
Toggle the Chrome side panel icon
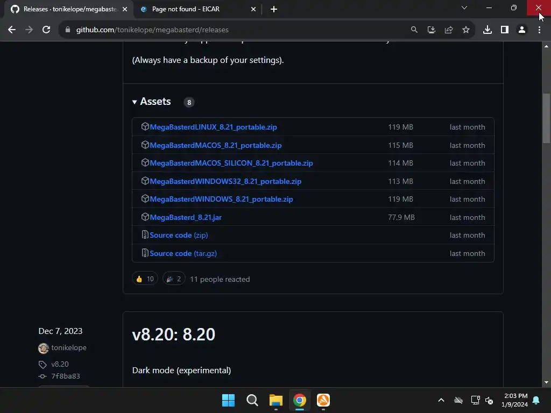[504, 30]
